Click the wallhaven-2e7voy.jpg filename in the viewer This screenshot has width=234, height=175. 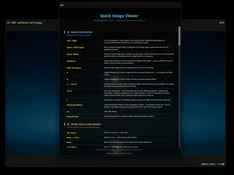[x=30, y=23]
